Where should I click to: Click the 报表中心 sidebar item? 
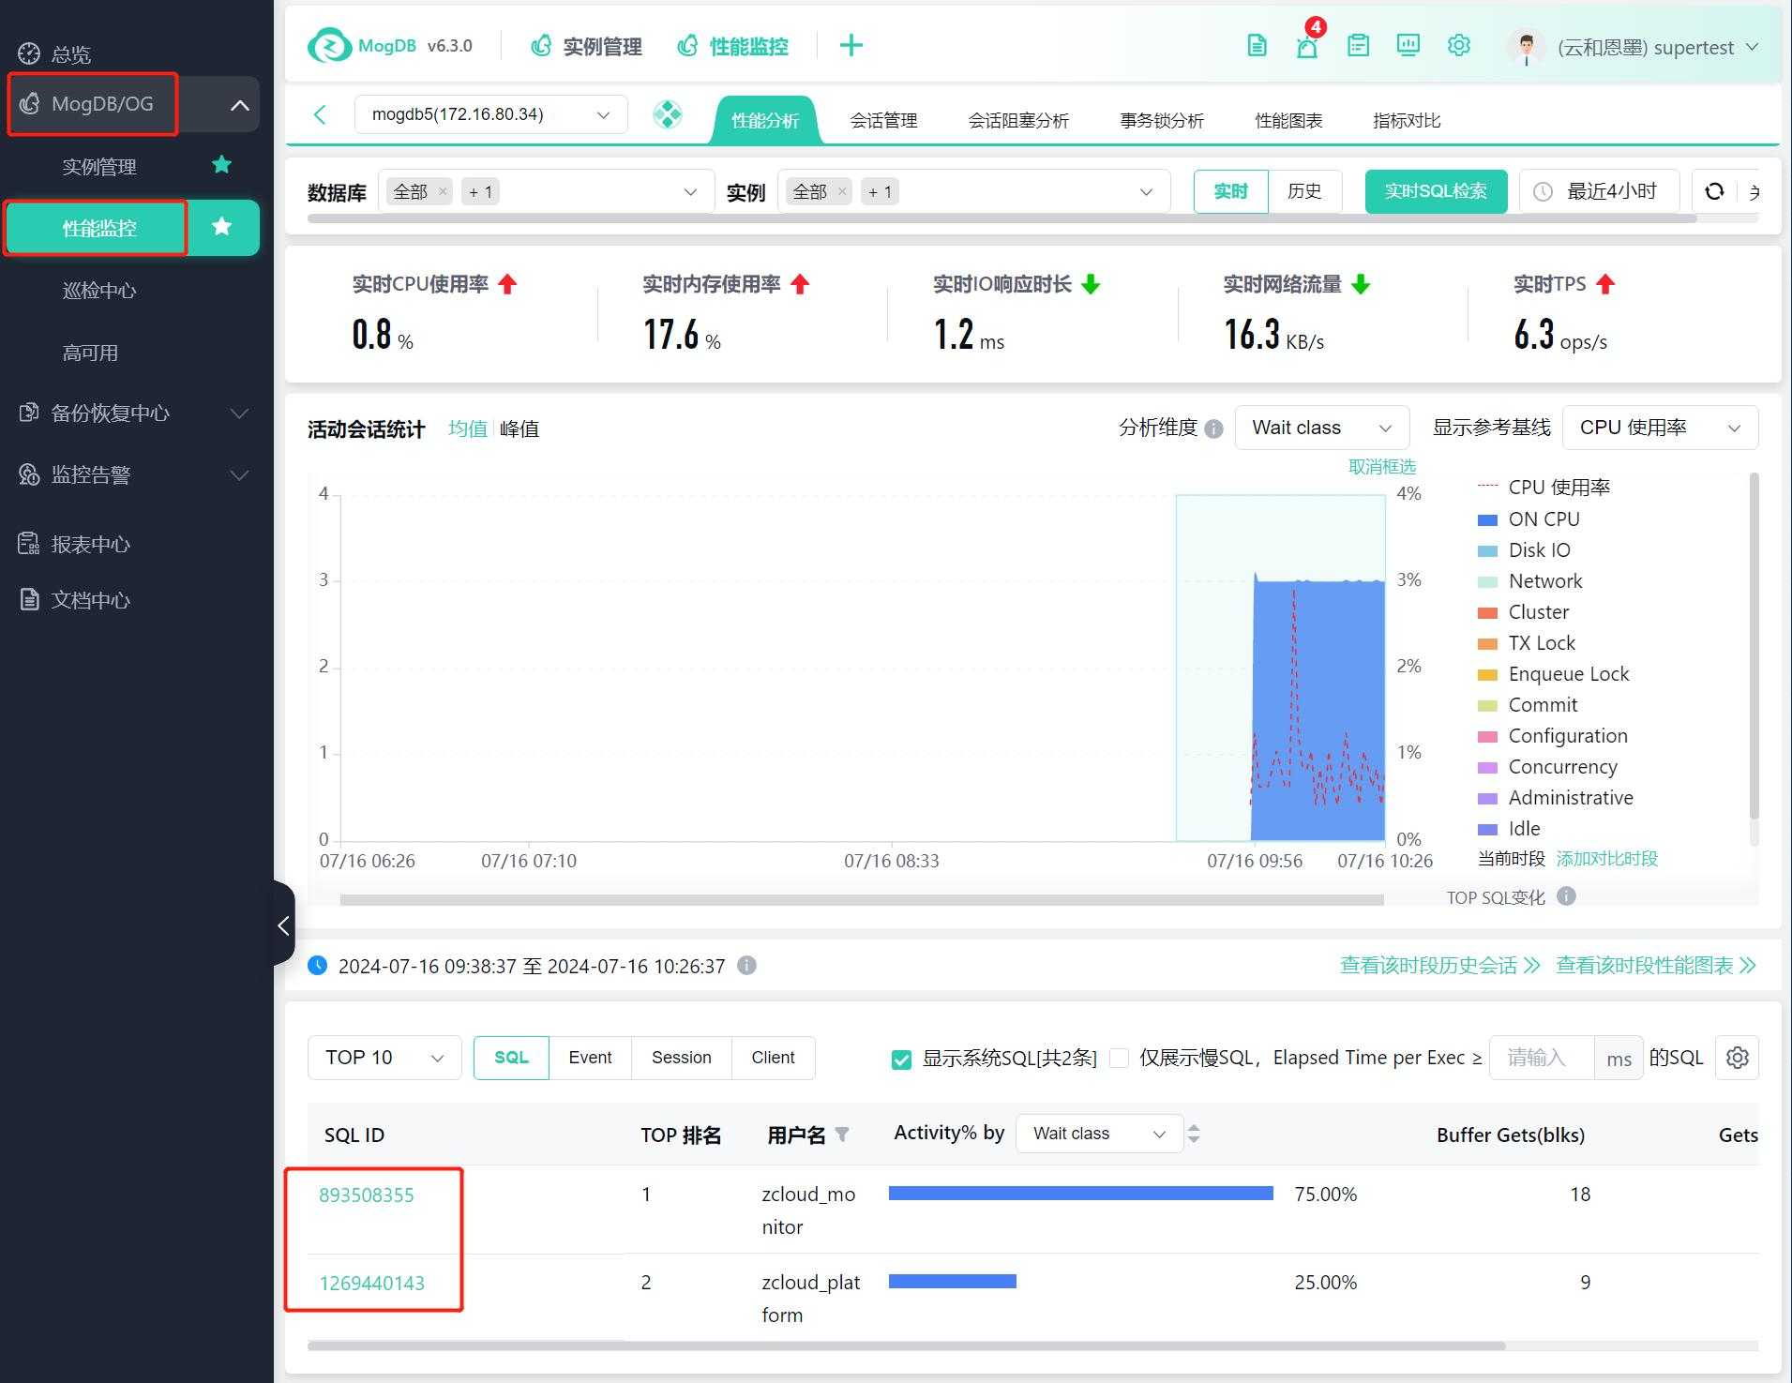(x=90, y=544)
